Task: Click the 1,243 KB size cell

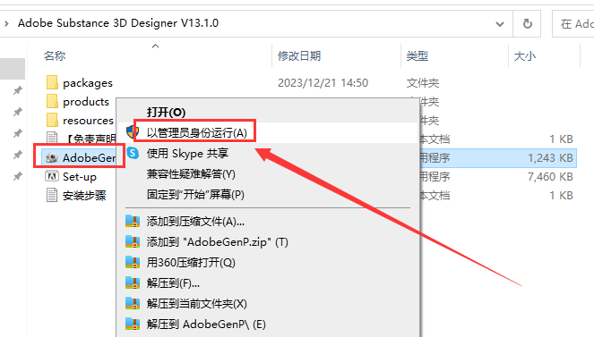Action: (550, 158)
